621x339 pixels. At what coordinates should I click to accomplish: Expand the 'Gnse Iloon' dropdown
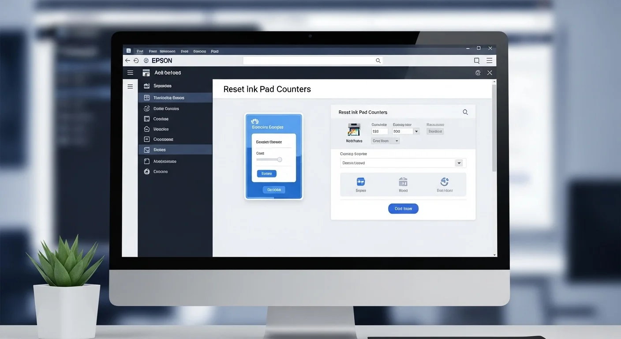pos(385,141)
